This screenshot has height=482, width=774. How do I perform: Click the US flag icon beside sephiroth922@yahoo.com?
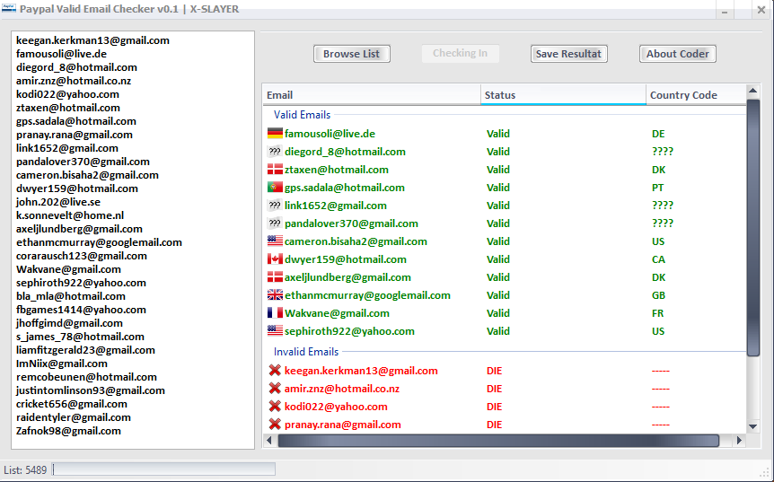(x=275, y=331)
